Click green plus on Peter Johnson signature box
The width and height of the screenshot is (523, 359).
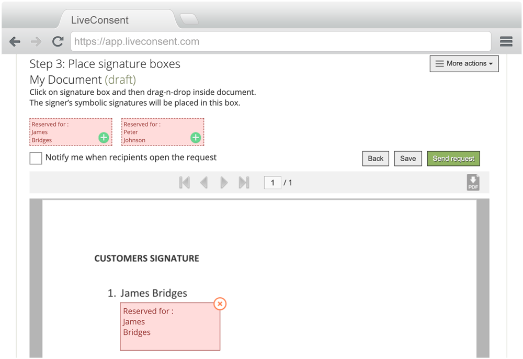coord(196,138)
